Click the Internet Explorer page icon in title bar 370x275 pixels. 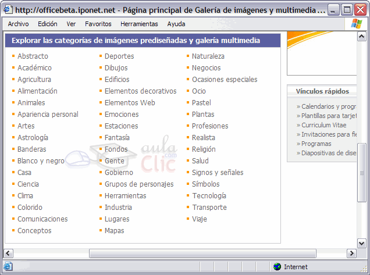tap(8, 10)
